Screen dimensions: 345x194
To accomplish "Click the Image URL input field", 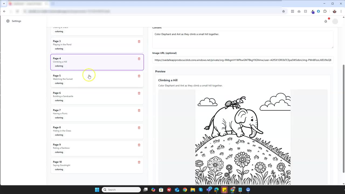I will pyautogui.click(x=243, y=60).
